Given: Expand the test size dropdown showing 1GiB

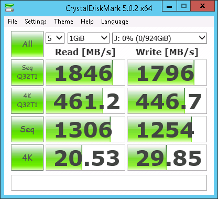Looking at the screenshot, I should tap(89, 38).
